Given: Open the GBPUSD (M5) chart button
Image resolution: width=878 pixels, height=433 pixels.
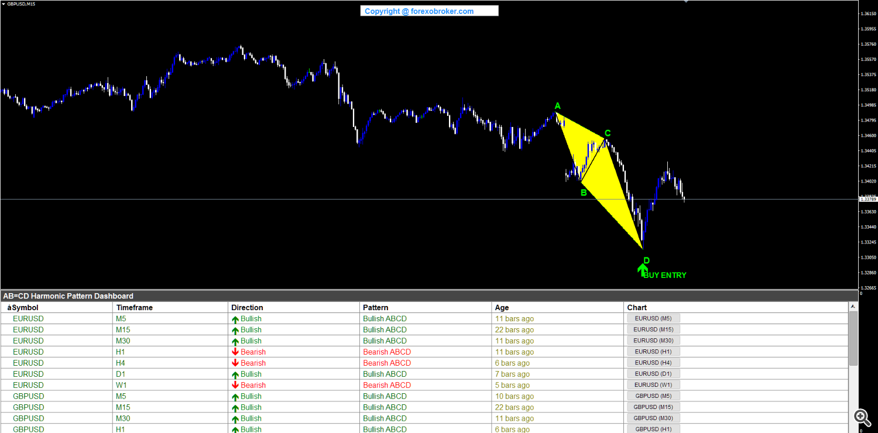Looking at the screenshot, I should (653, 396).
